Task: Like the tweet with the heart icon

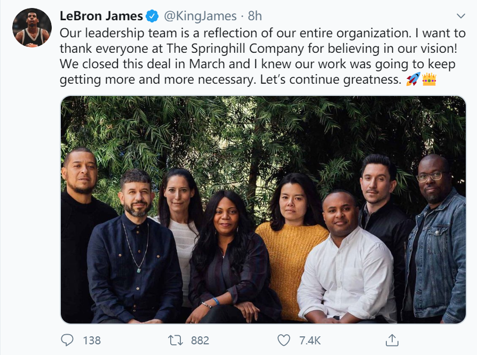Action: click(x=284, y=340)
